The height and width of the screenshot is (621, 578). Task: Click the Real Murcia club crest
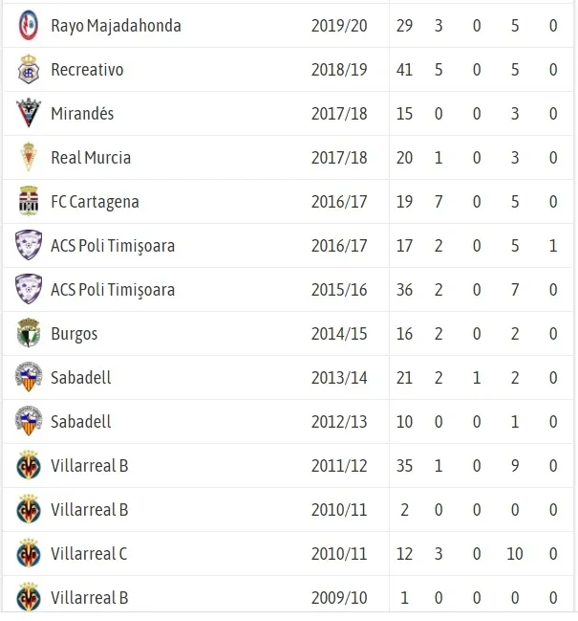tap(29, 158)
